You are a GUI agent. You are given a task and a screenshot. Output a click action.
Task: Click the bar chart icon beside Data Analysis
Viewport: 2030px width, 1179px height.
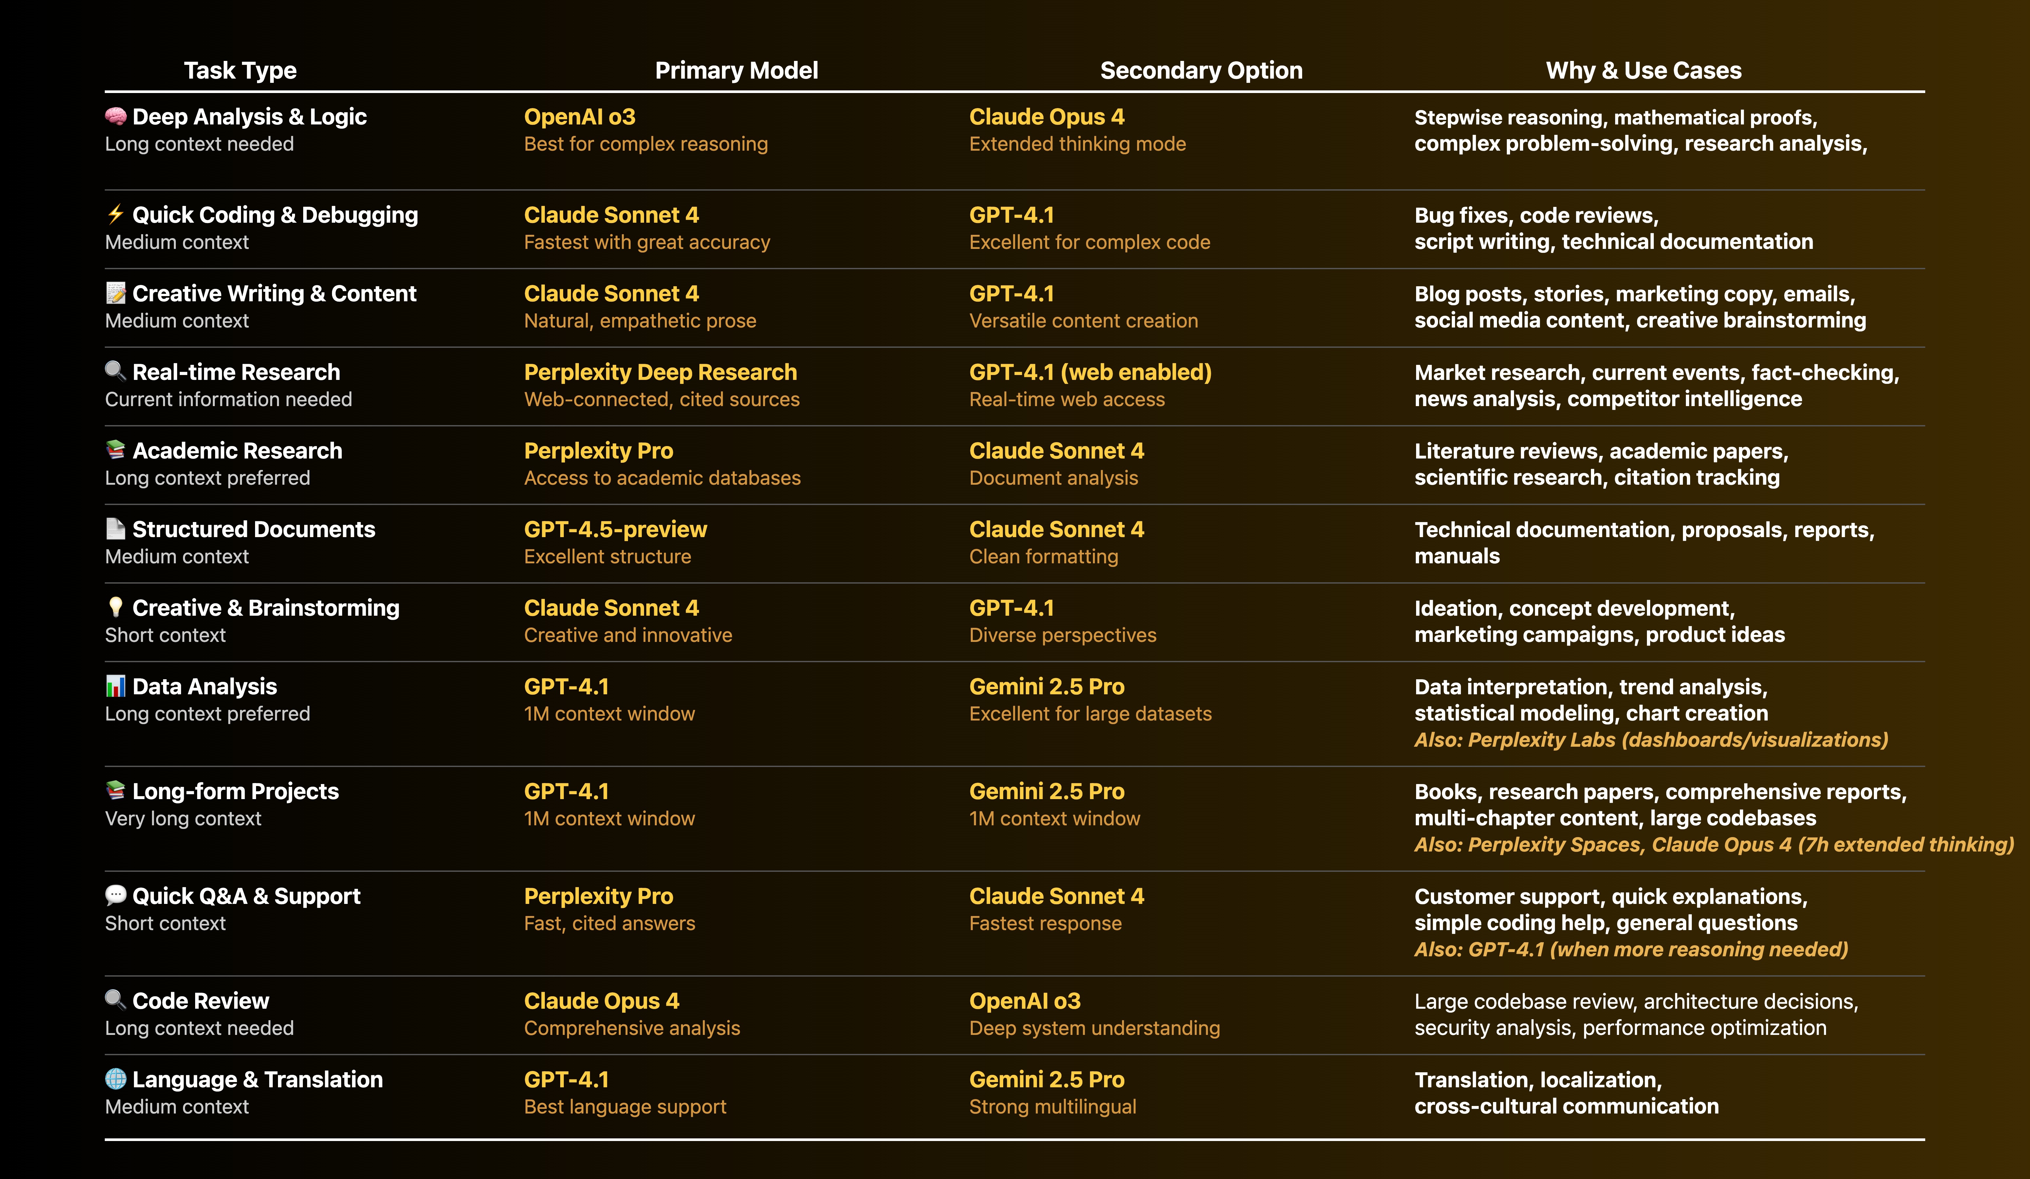click(116, 686)
